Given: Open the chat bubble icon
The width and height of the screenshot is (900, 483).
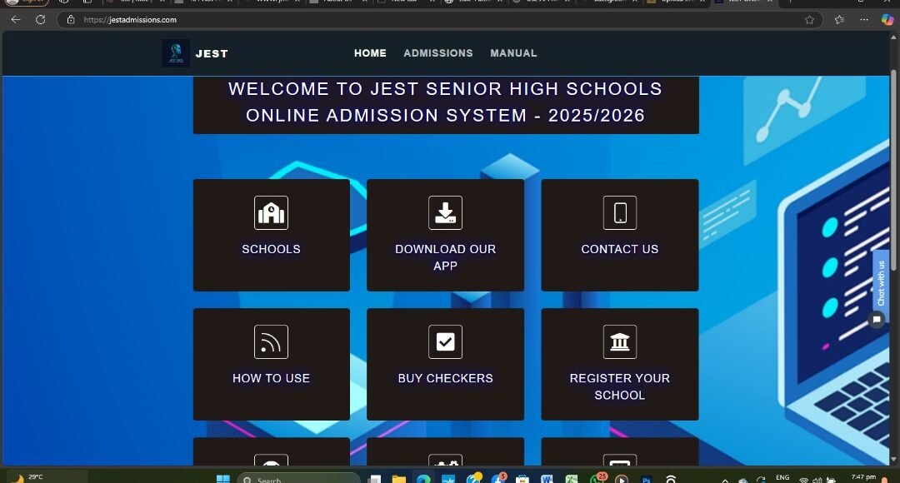Looking at the screenshot, I should (x=877, y=319).
